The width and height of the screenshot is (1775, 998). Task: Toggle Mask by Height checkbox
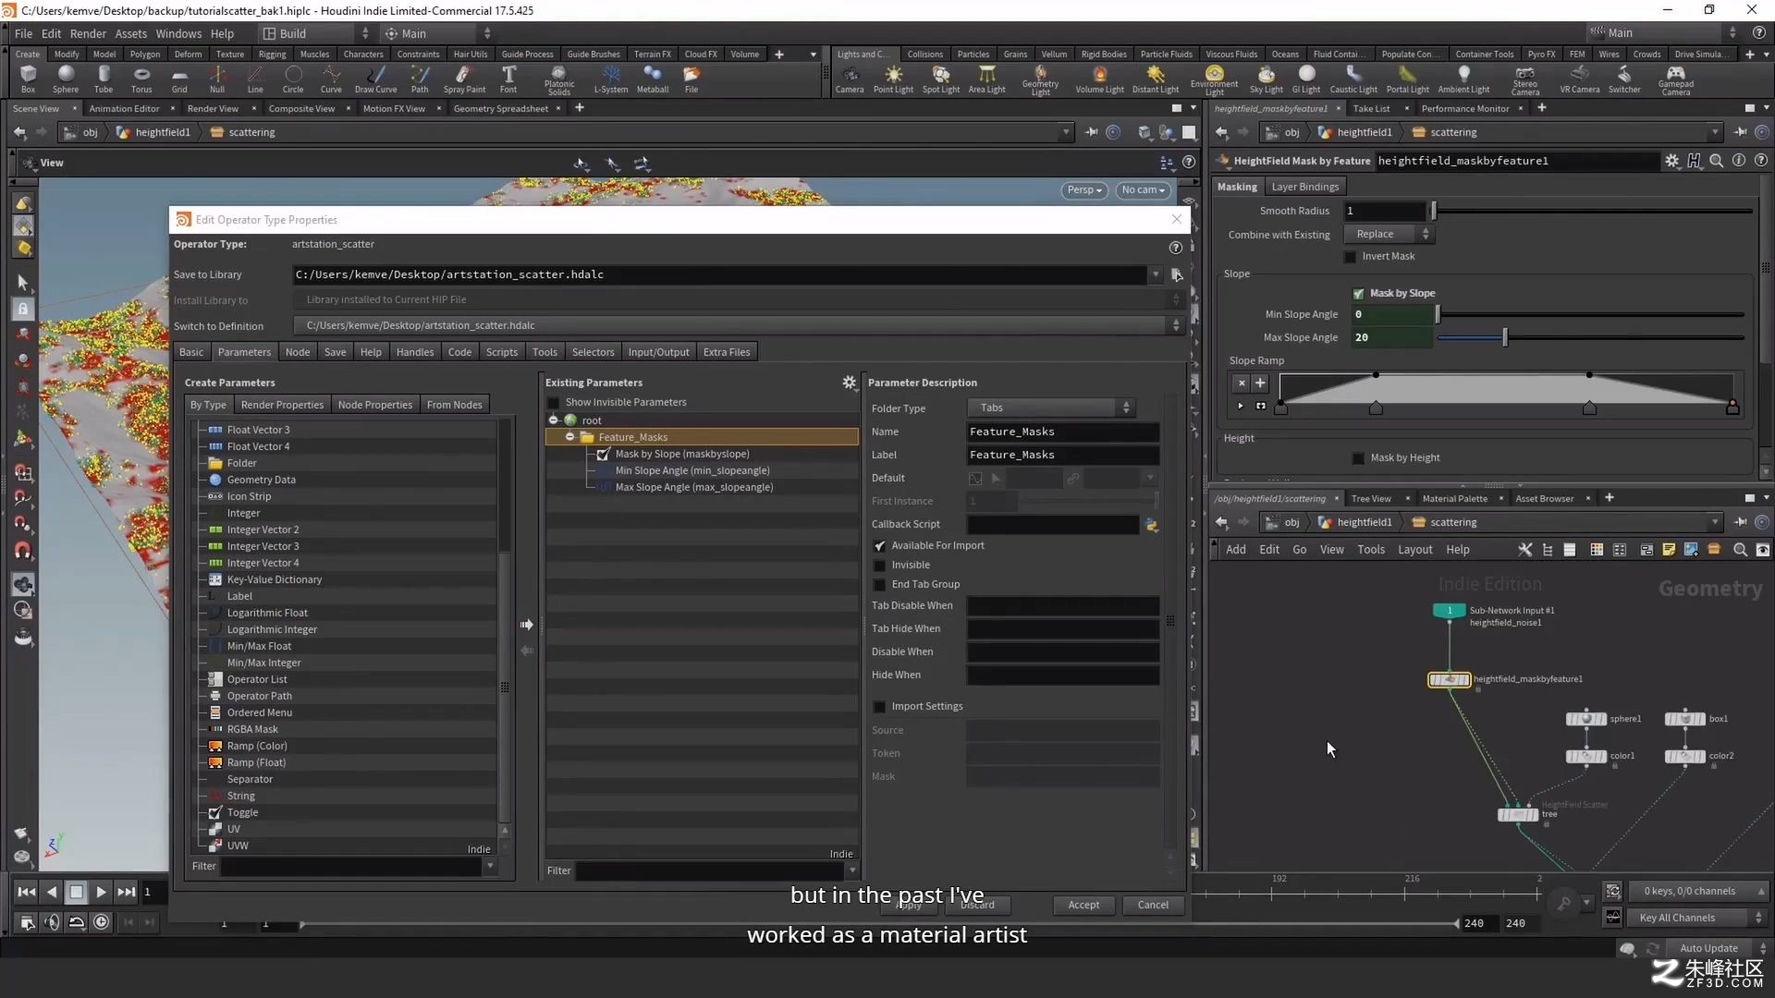1358,458
